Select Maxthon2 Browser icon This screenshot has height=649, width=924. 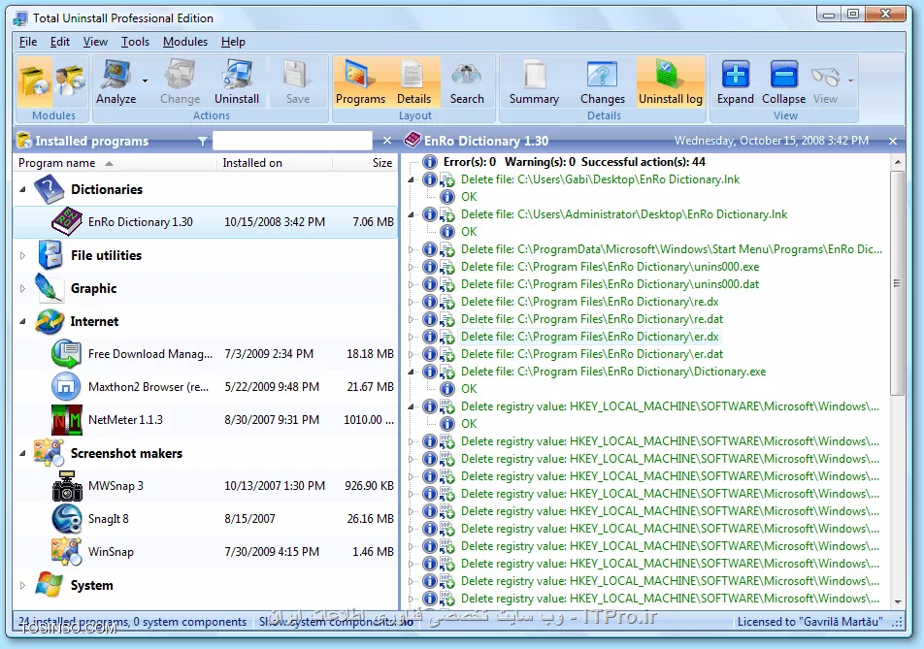pos(67,387)
